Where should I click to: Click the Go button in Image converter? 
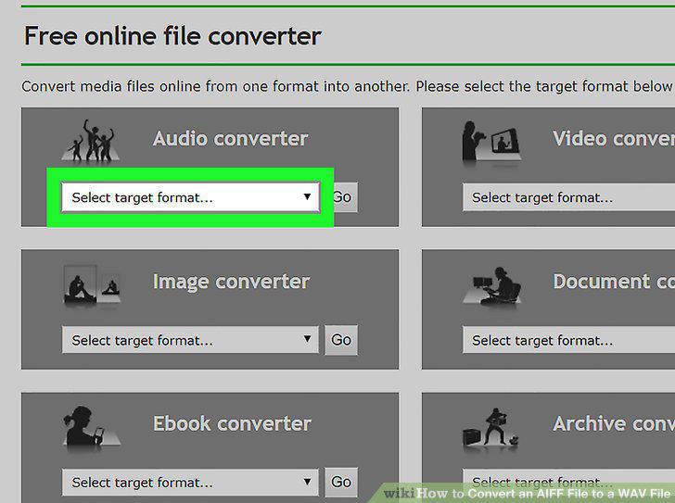(341, 340)
